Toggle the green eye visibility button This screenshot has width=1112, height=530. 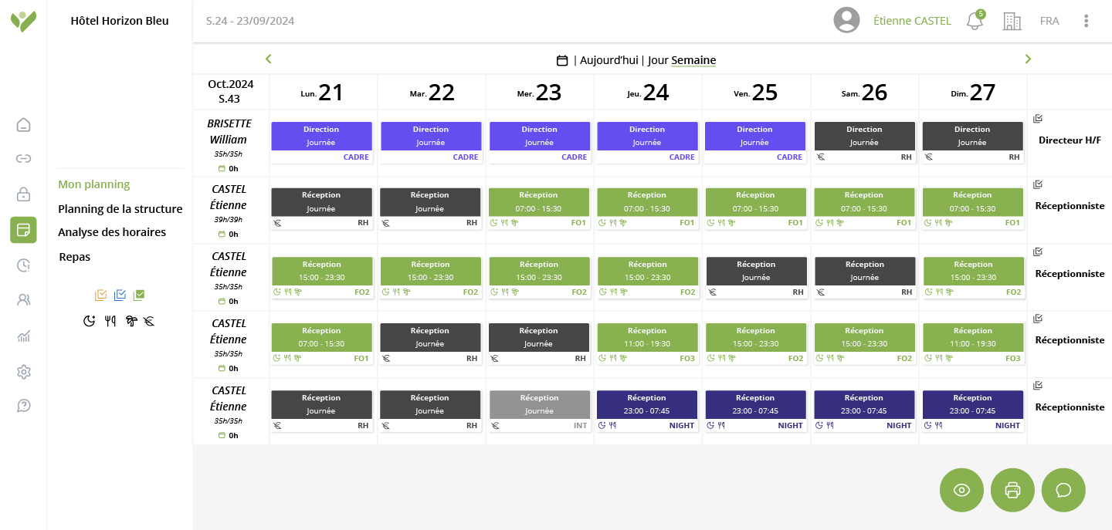click(961, 490)
